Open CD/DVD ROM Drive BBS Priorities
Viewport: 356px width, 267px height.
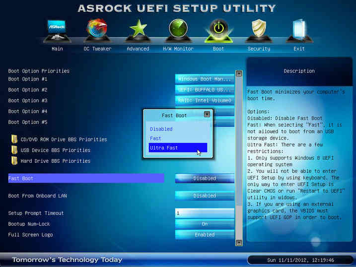tap(64, 139)
